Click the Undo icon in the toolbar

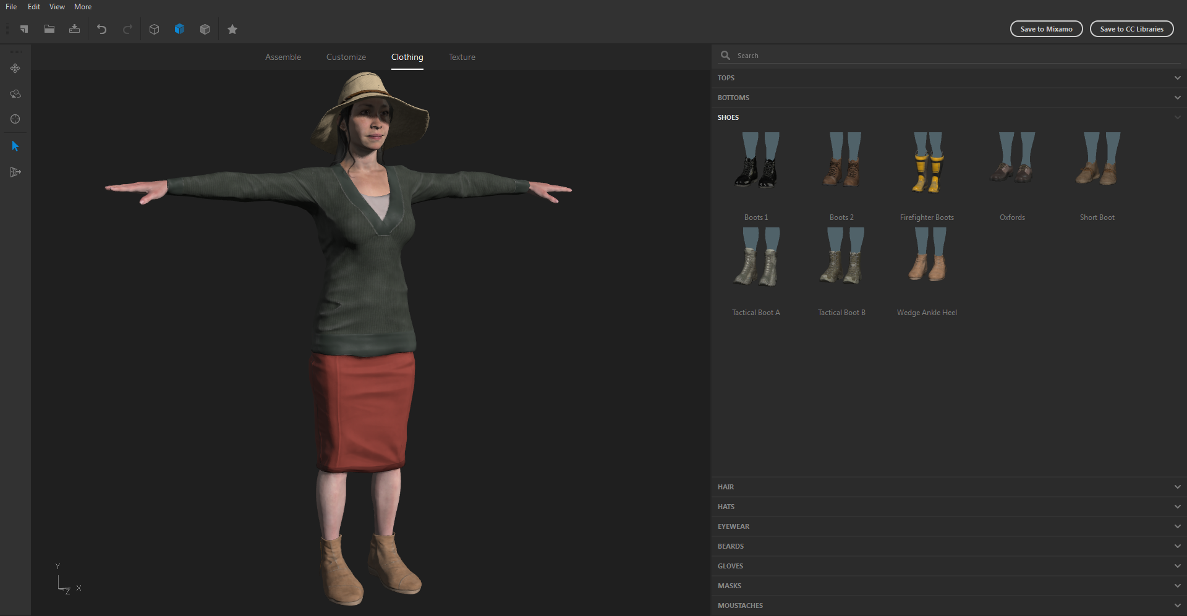pyautogui.click(x=102, y=29)
